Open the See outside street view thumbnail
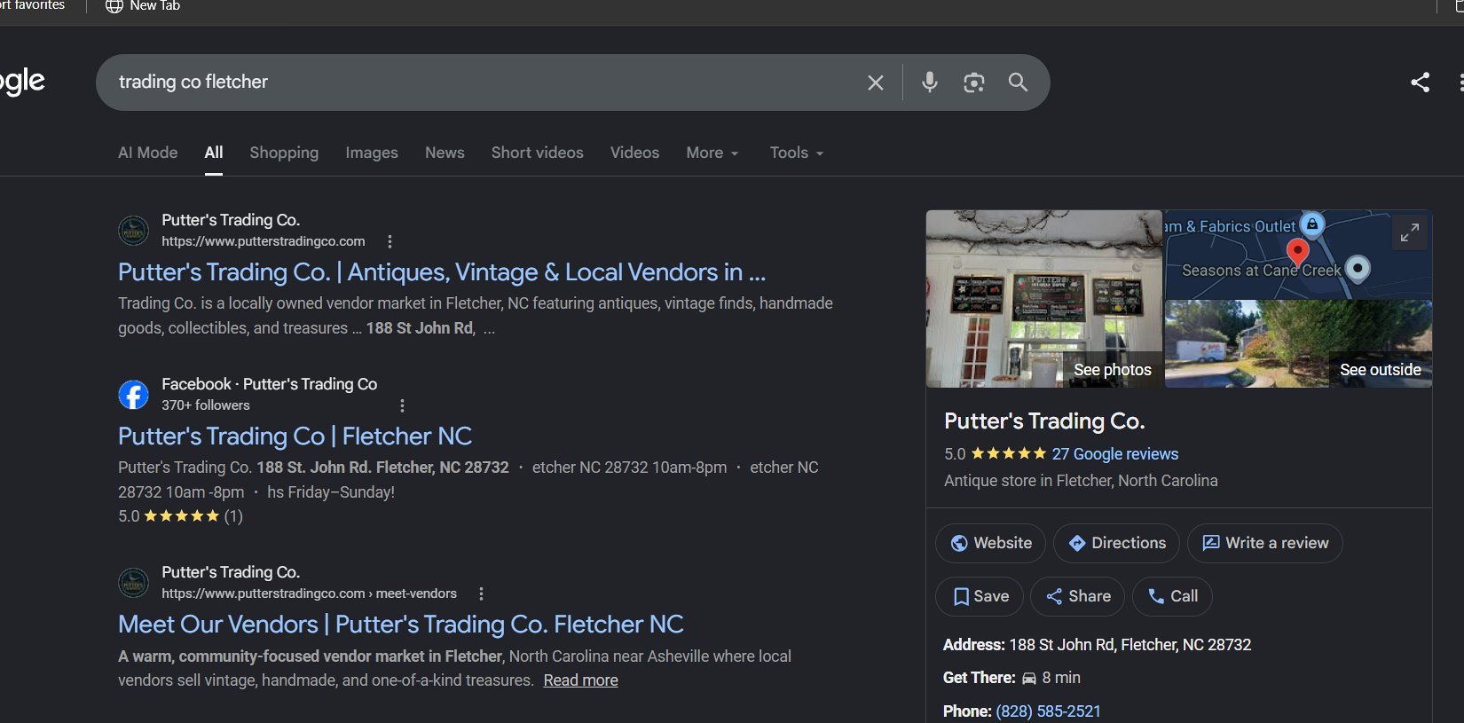Screen dimensions: 1464x723 click(x=1298, y=344)
